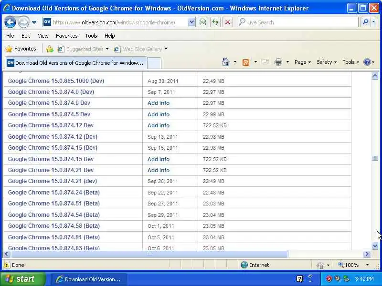Go back with the Back arrow button
The image size is (382, 286).
pyautogui.click(x=10, y=22)
